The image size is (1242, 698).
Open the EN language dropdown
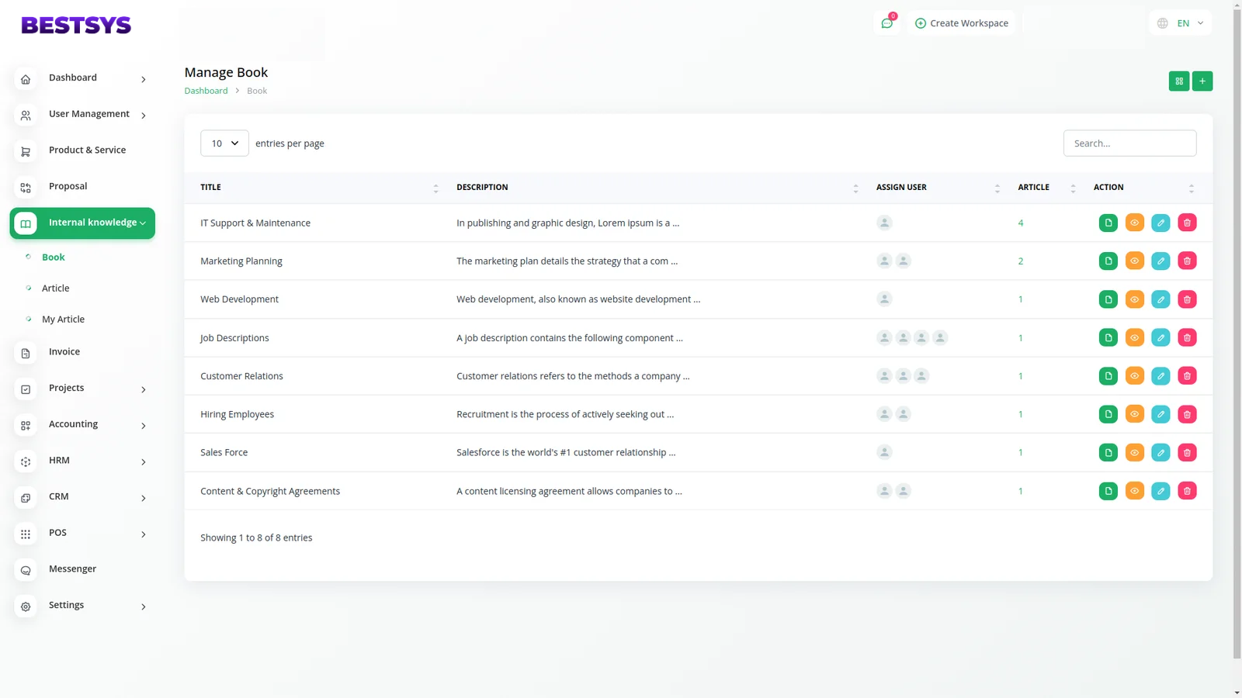[1180, 23]
